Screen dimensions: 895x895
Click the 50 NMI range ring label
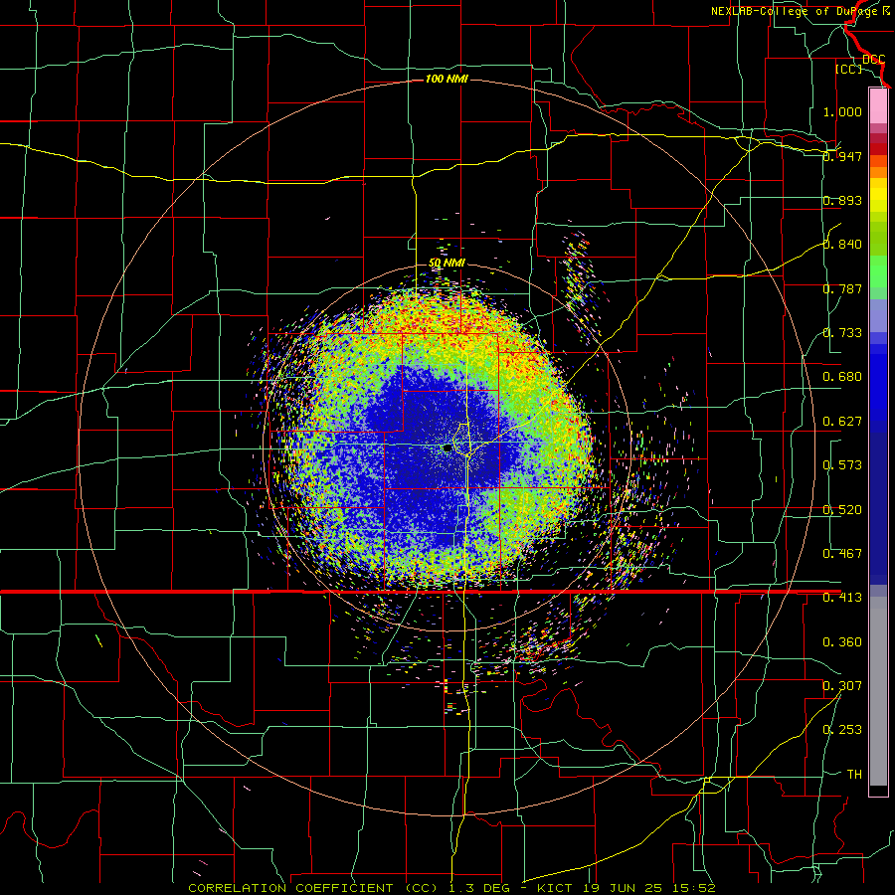[447, 264]
